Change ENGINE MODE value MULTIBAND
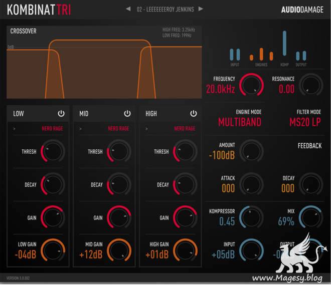The width and height of the screenshot is (331, 286). click(240, 122)
